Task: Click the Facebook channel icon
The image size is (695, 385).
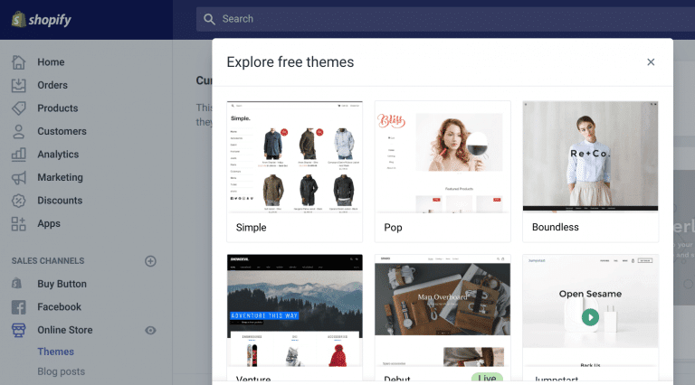Action: pyautogui.click(x=19, y=307)
